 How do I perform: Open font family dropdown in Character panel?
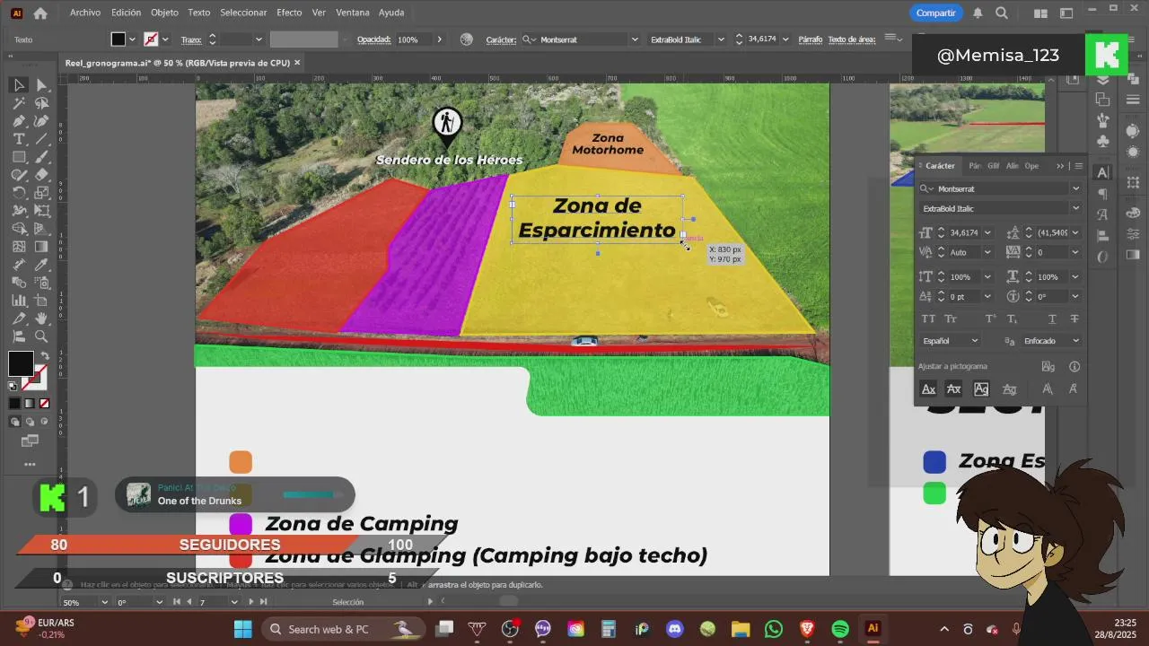pyautogui.click(x=1075, y=189)
